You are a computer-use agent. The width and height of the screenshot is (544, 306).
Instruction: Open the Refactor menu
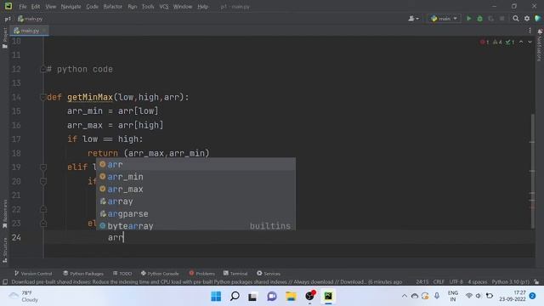tap(112, 7)
